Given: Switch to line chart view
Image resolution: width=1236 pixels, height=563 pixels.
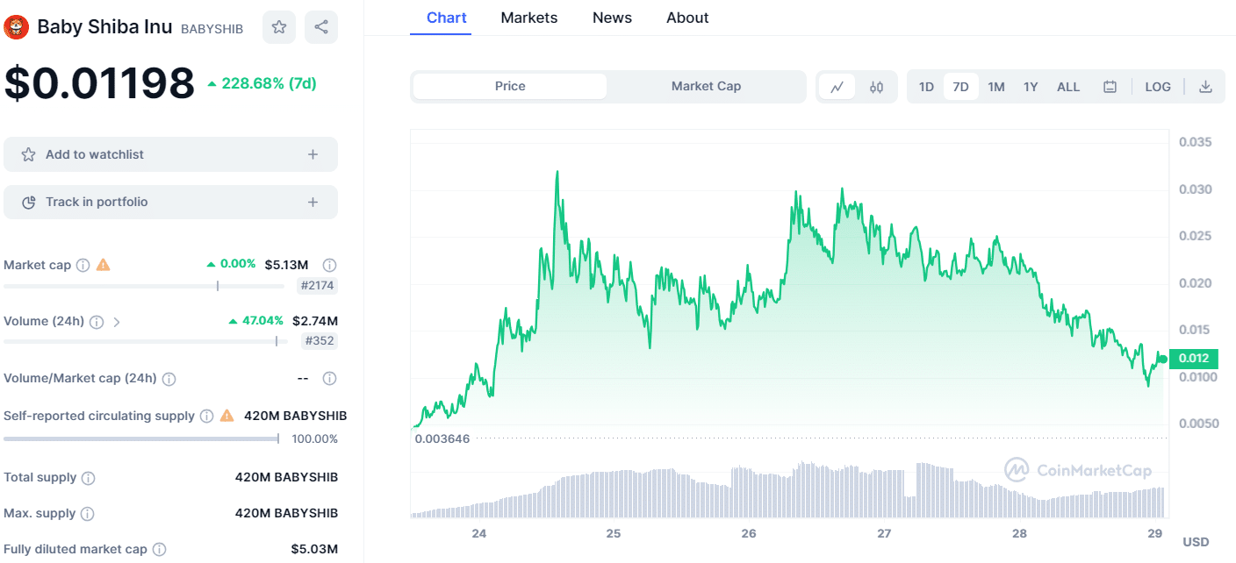Looking at the screenshot, I should click(x=837, y=87).
